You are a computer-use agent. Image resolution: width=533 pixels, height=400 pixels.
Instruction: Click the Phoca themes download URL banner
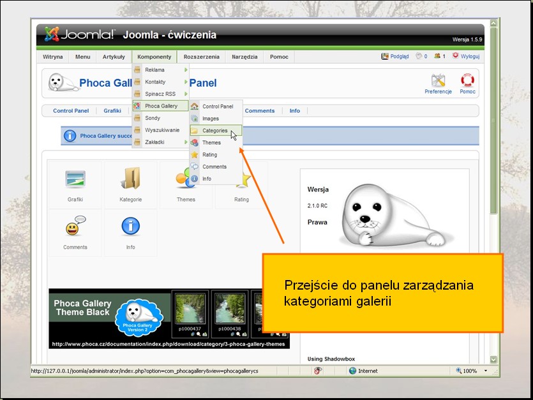(169, 344)
